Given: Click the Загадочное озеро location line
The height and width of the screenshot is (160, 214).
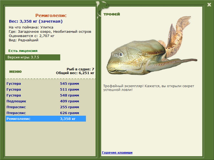Looking at the screenshot, I should (50, 32).
